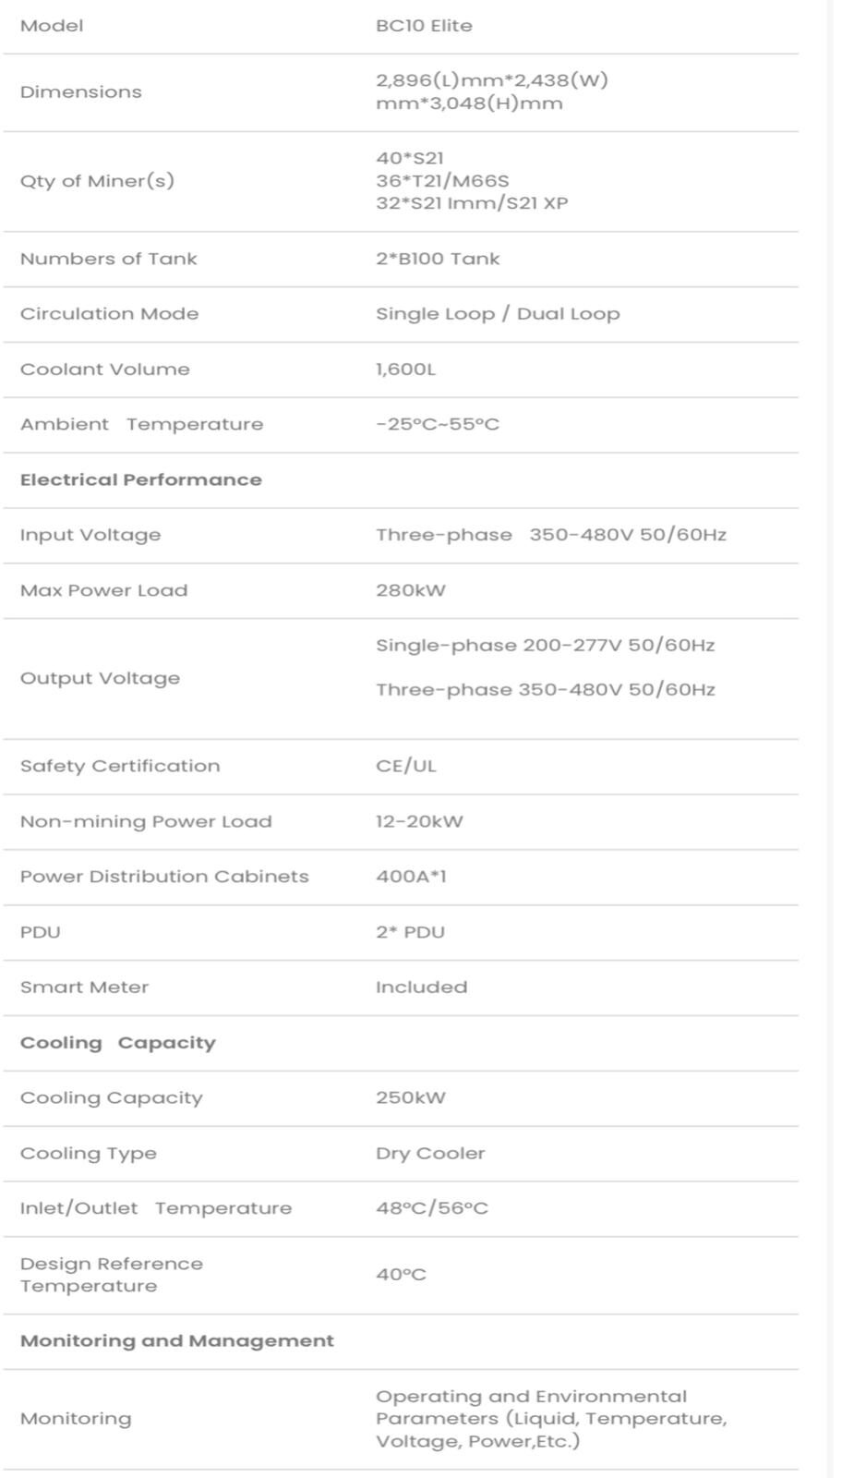The height and width of the screenshot is (1478, 842).
Task: Click the Non-mining Power Load label
Action: coord(146,821)
